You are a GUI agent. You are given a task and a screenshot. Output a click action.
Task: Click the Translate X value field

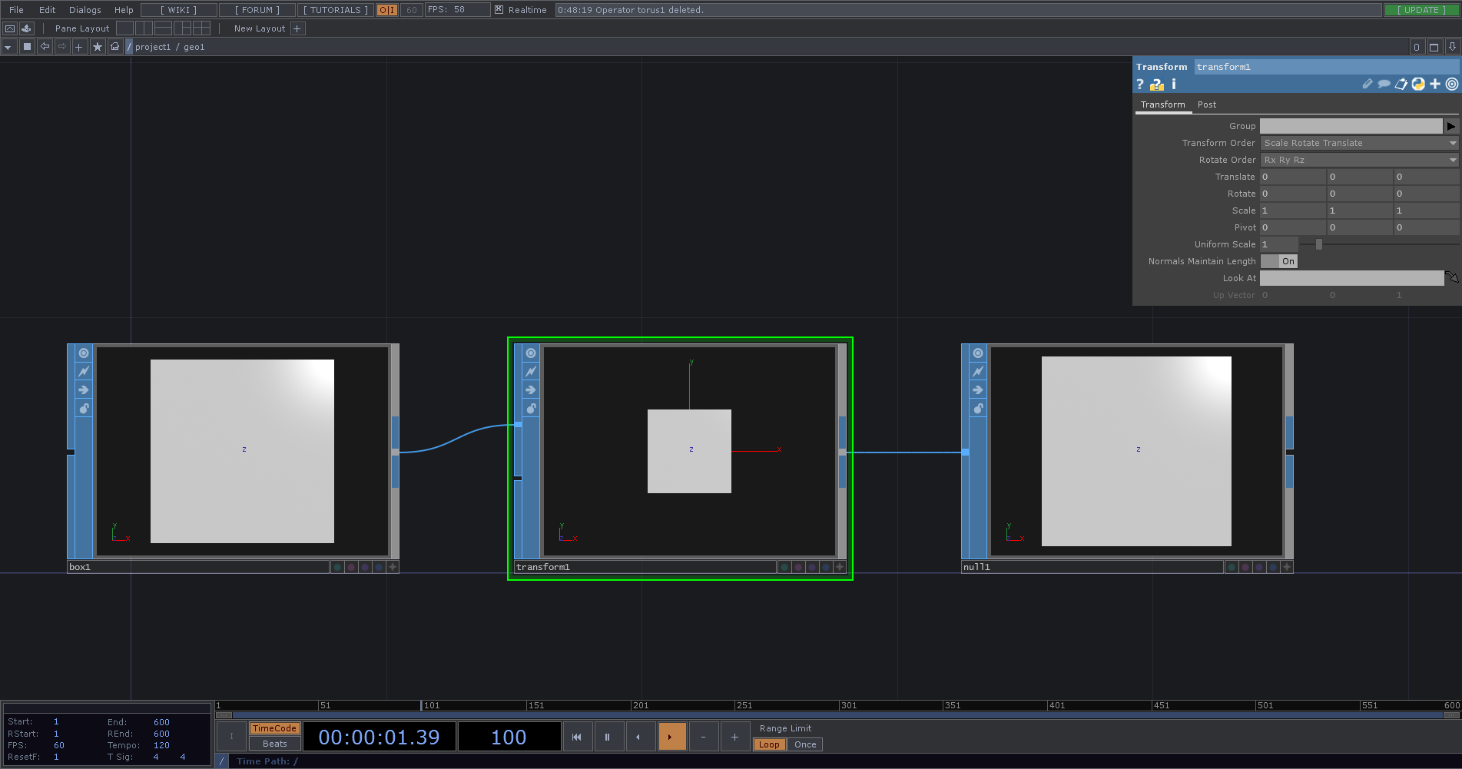click(x=1293, y=177)
